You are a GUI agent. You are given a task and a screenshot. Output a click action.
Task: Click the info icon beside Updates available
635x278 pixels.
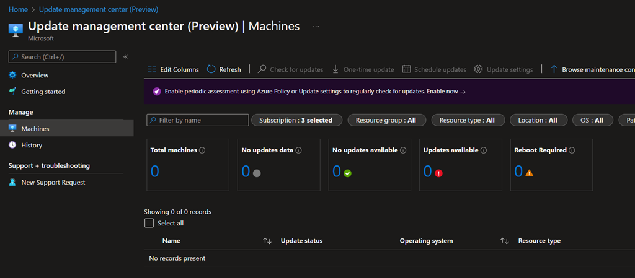tap(484, 150)
